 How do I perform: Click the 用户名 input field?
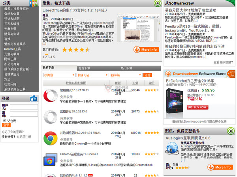24,107
